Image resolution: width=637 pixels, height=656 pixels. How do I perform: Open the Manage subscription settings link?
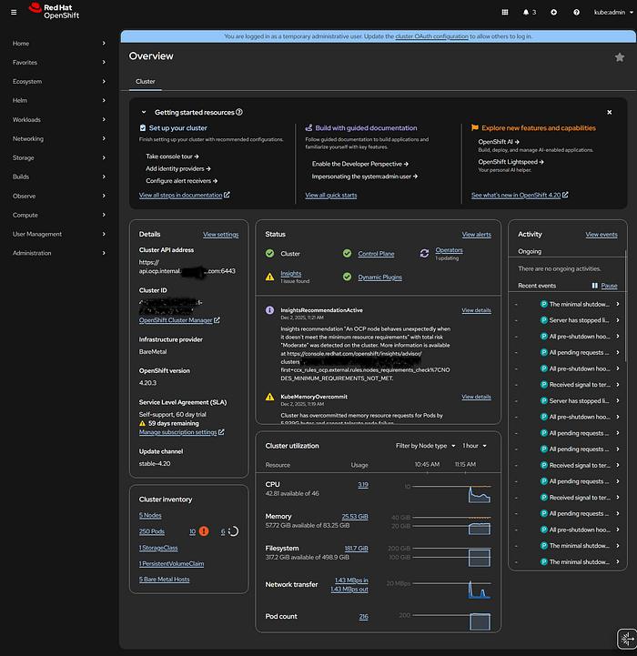179,432
